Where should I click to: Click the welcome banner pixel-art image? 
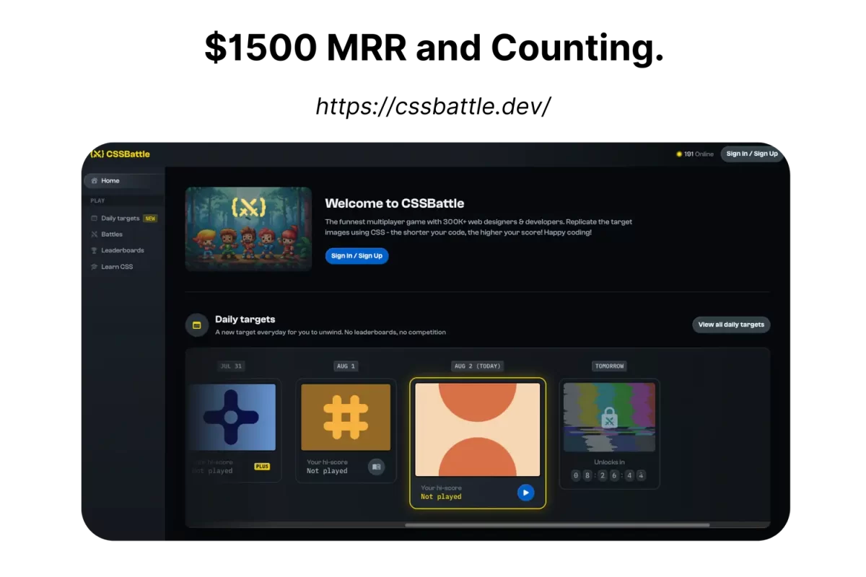click(x=248, y=229)
